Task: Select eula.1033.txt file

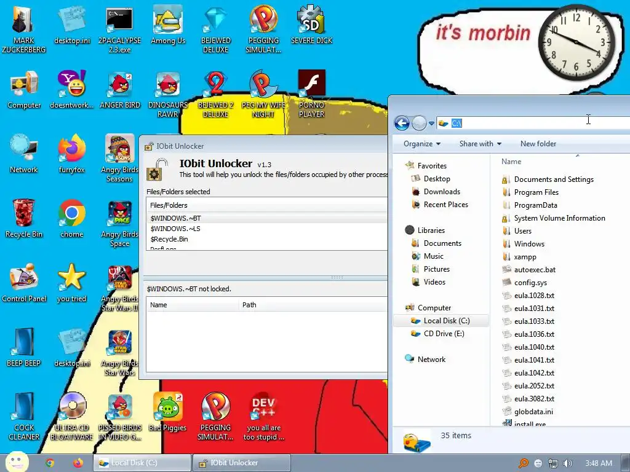Action: click(x=534, y=321)
